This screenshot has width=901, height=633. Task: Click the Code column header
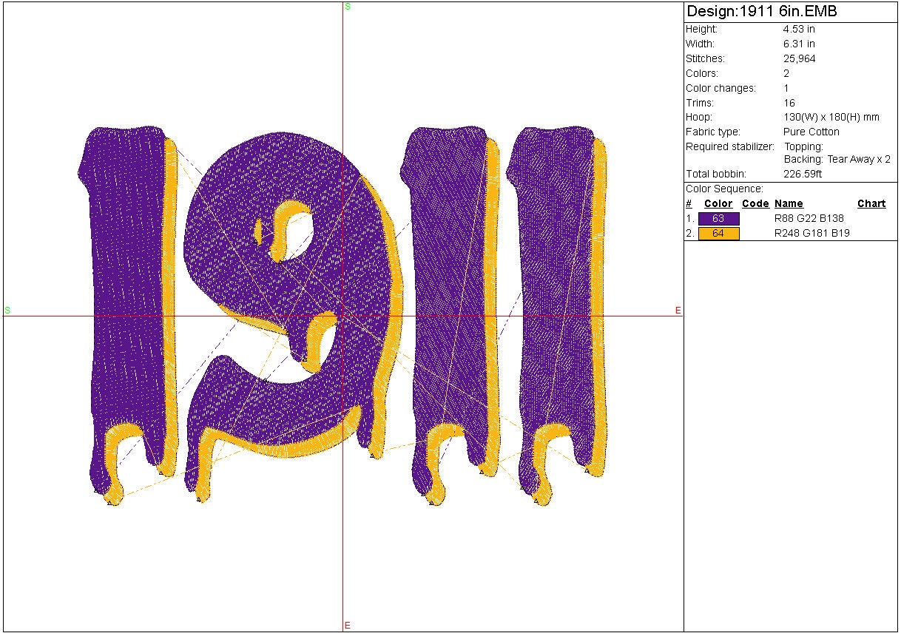[x=755, y=204]
